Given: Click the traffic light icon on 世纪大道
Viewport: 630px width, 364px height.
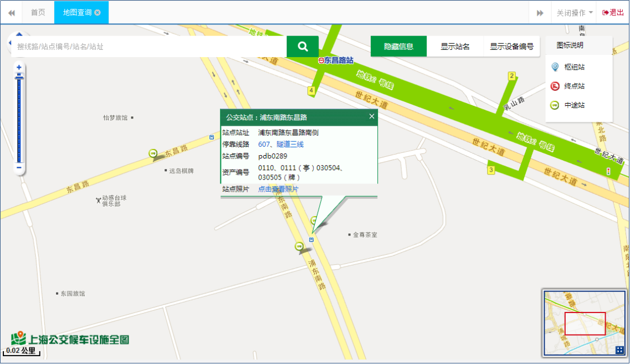Looking at the screenshot, I should point(608,172).
